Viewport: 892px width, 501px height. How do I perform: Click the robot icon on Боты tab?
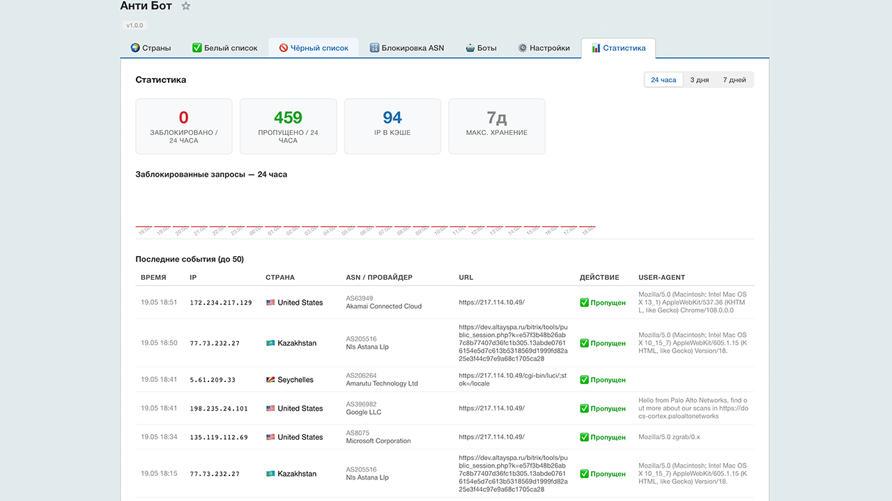coord(470,48)
